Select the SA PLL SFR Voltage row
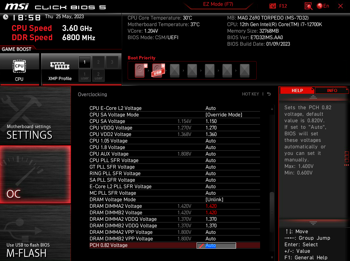This screenshot has width=350, height=261. [x=175, y=180]
